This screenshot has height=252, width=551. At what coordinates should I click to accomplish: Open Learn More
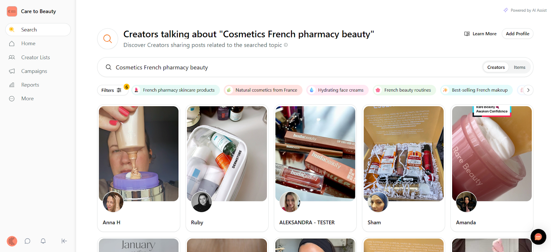tap(480, 33)
